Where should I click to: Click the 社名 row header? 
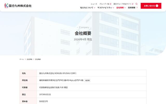(x=28, y=73)
